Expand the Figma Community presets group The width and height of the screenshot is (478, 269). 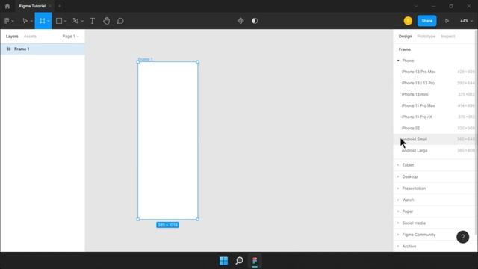(398, 235)
